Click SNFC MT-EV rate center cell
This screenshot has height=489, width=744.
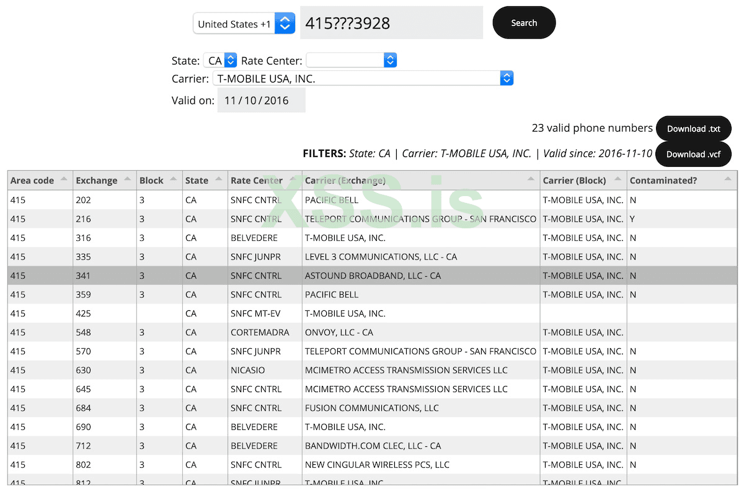coord(265,313)
